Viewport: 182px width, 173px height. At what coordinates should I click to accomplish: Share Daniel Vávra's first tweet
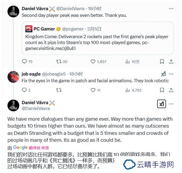[x=171, y=61]
